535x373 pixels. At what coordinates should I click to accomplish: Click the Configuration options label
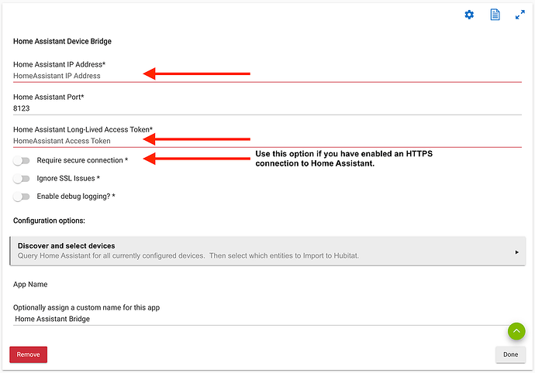(49, 221)
